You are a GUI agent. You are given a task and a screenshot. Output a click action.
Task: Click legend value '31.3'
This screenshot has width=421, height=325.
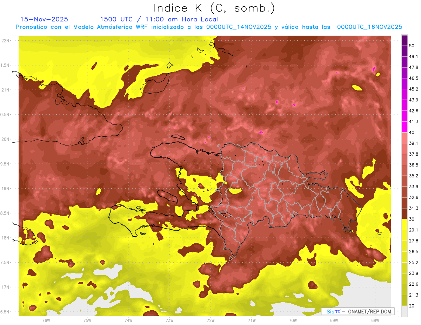tap(414, 208)
